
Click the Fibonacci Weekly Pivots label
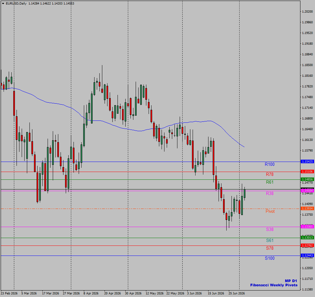[274, 285]
